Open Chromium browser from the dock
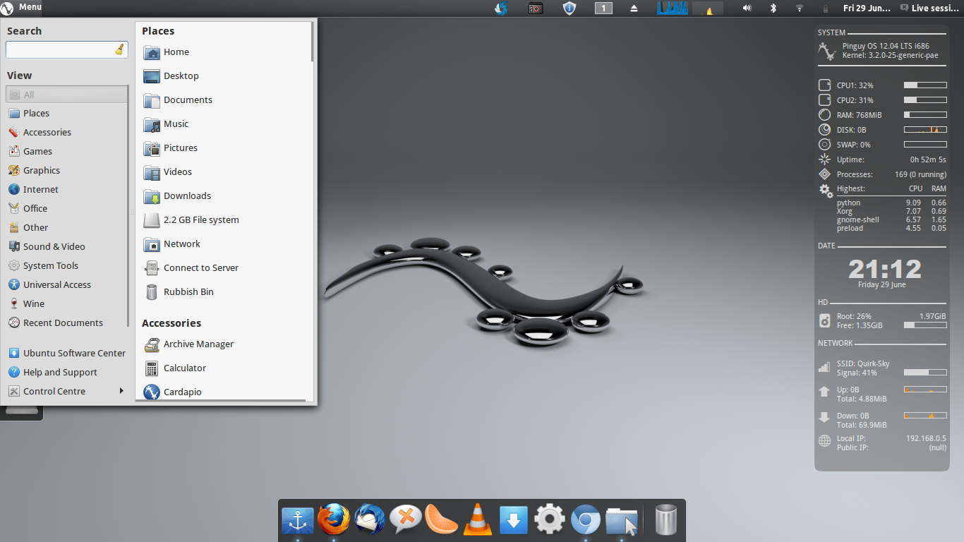Screen dimensions: 964x542 point(585,521)
